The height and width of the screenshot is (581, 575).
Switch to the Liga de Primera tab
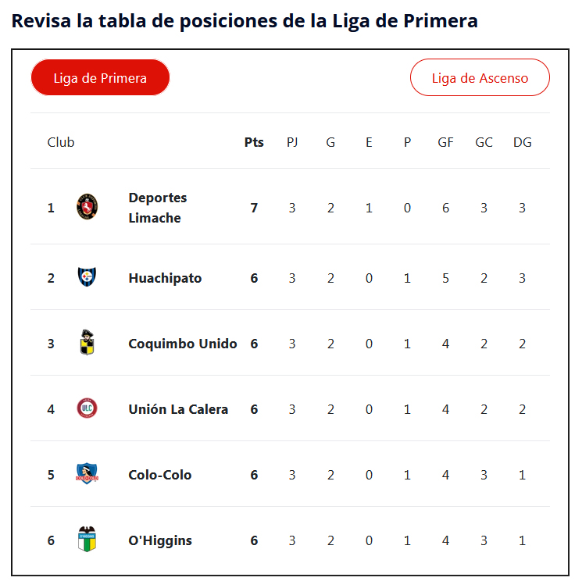[x=100, y=78]
